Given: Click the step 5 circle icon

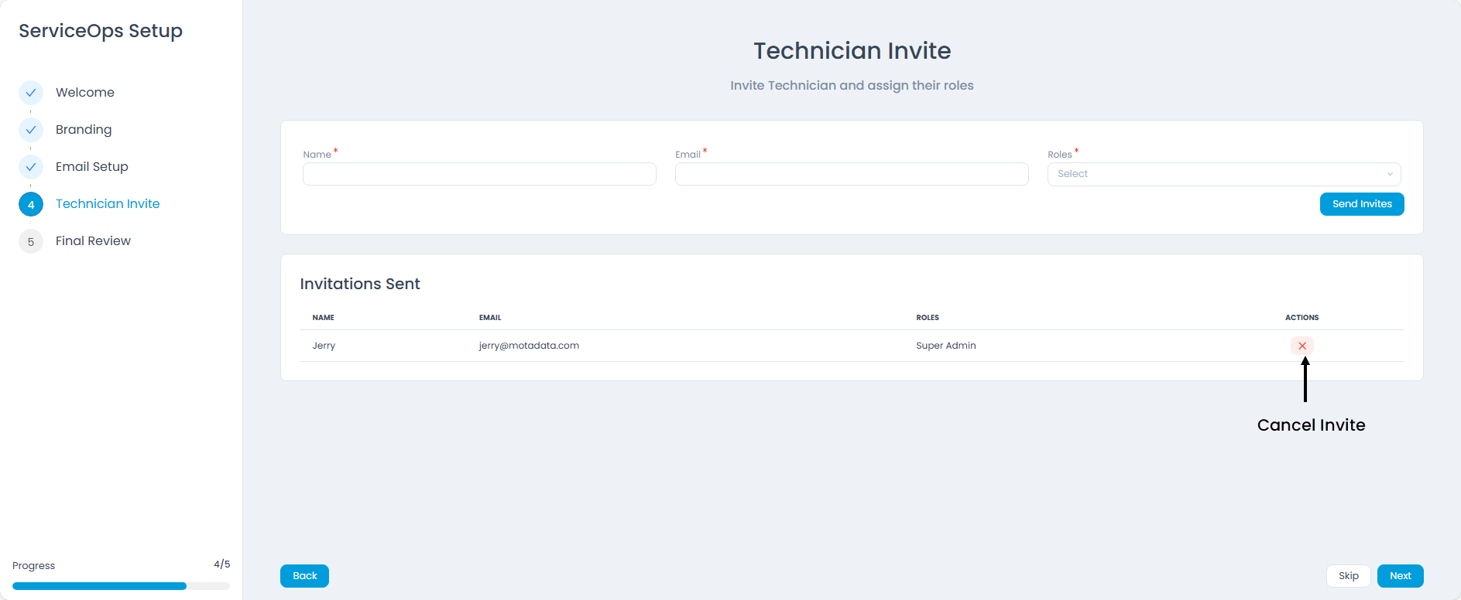Looking at the screenshot, I should [31, 241].
